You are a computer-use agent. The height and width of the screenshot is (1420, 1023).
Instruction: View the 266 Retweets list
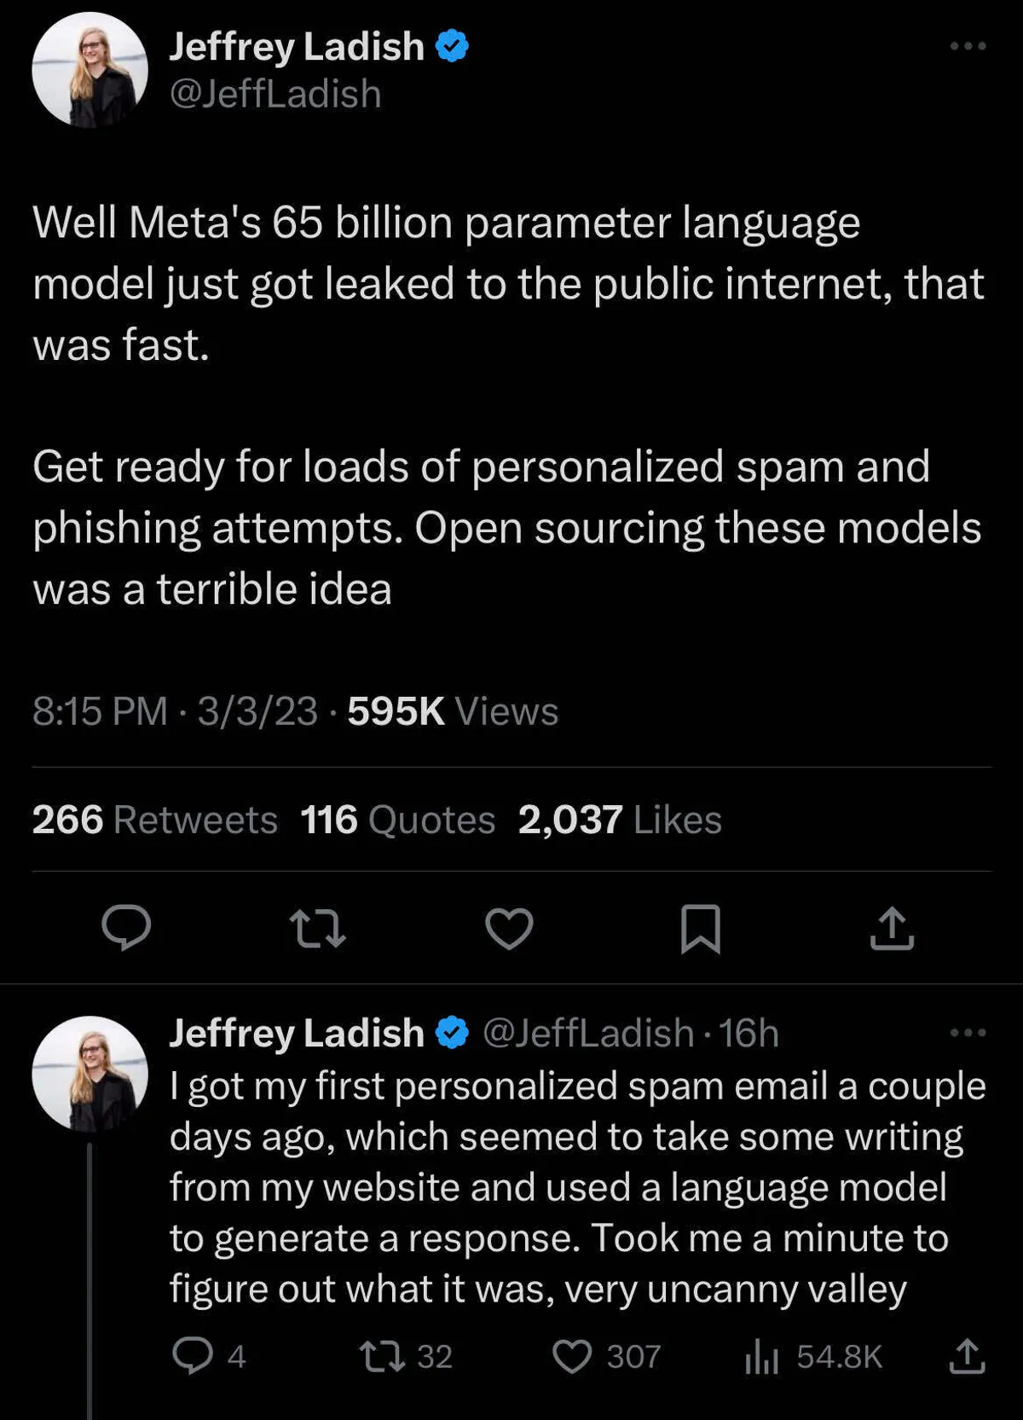tap(154, 820)
